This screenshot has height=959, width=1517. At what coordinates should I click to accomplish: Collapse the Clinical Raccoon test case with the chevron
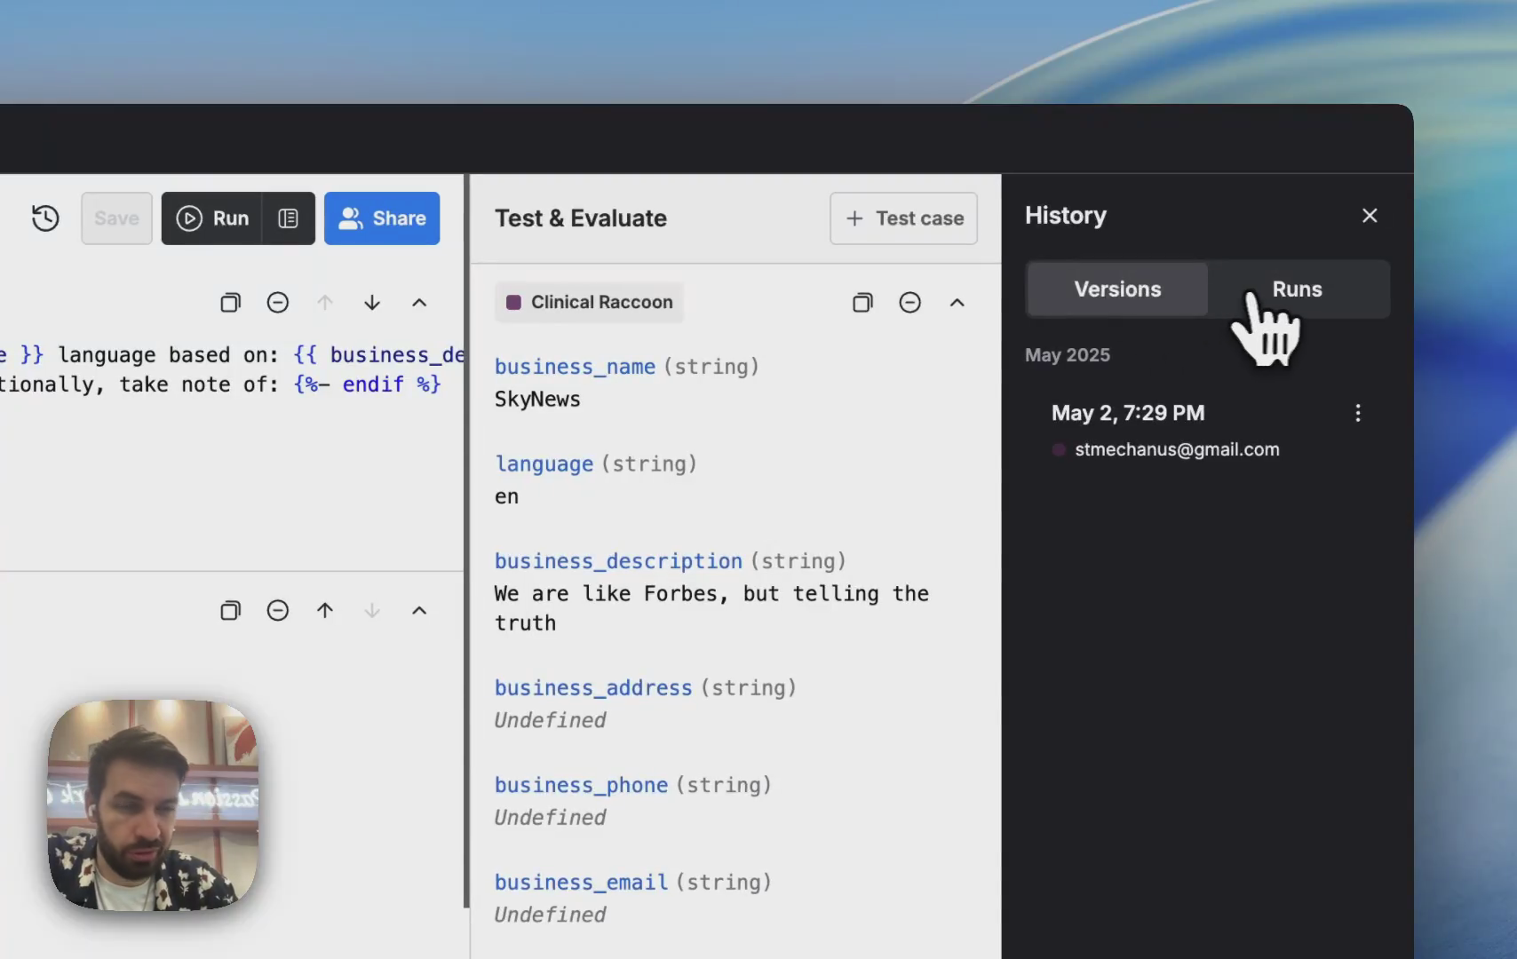(957, 302)
